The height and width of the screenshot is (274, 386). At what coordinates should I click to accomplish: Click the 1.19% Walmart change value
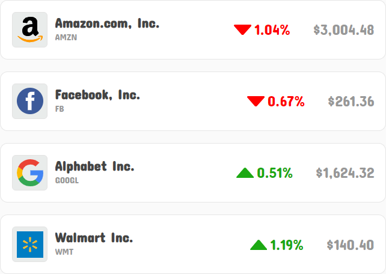[x=287, y=245]
